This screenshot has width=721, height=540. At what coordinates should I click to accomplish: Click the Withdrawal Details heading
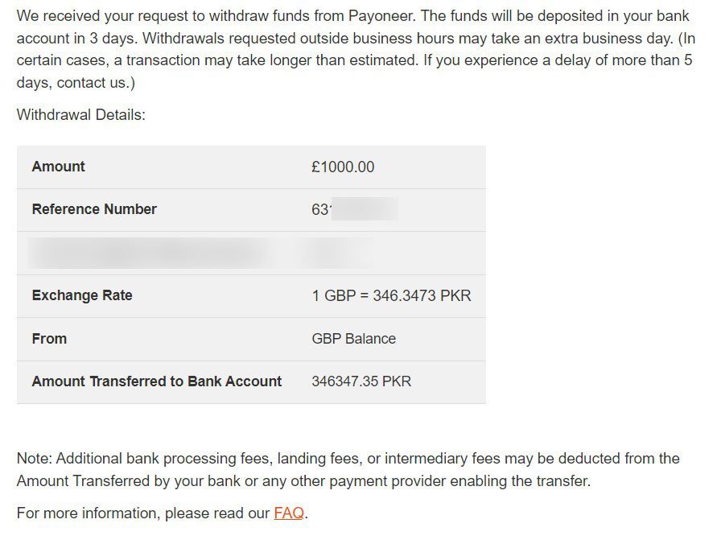(81, 114)
